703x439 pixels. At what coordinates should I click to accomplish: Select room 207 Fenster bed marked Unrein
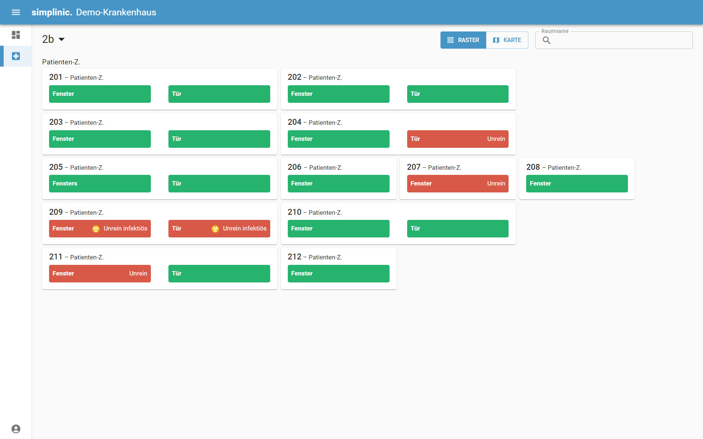coord(457,184)
